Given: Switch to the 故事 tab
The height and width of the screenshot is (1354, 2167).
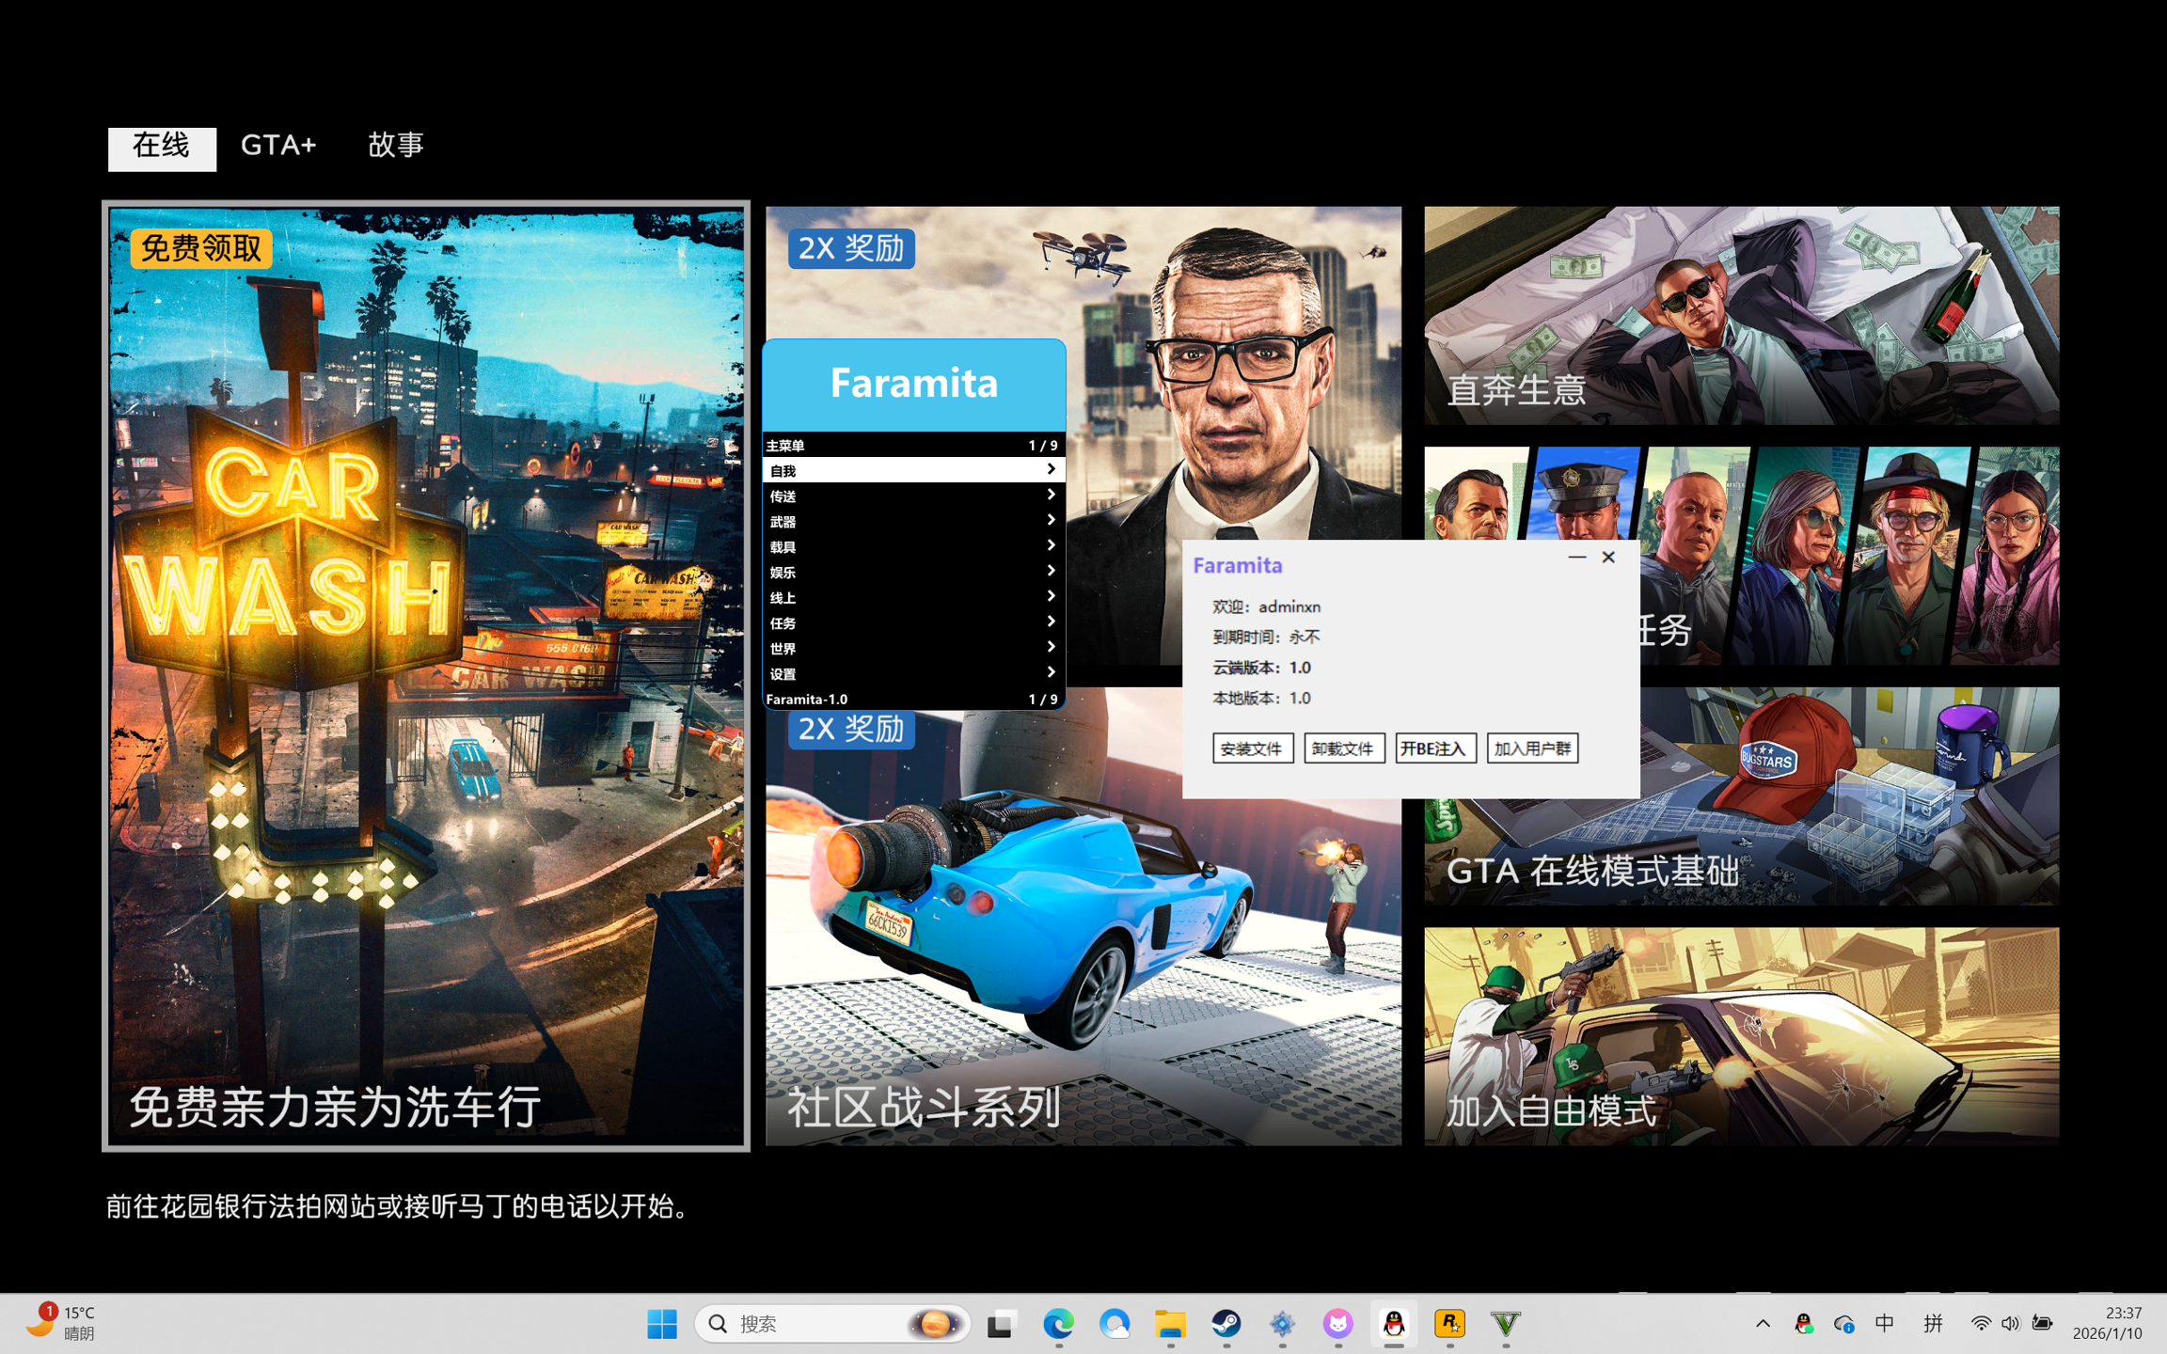Looking at the screenshot, I should [x=395, y=146].
